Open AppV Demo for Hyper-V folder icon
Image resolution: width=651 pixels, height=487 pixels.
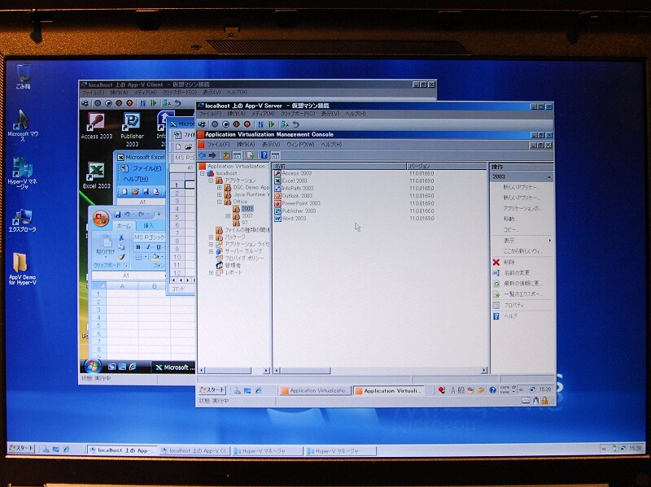(x=22, y=268)
